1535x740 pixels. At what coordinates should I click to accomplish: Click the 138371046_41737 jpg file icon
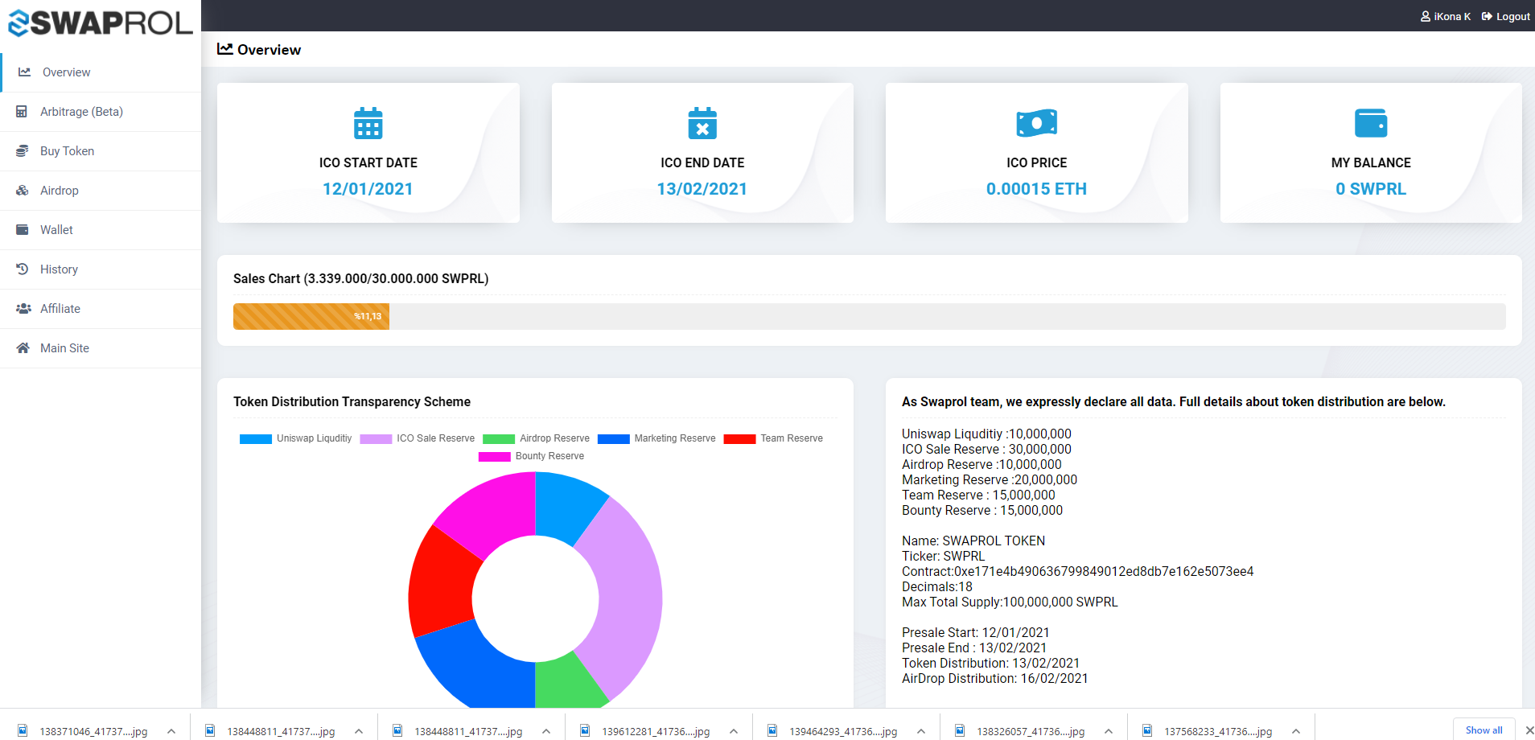coord(23,730)
